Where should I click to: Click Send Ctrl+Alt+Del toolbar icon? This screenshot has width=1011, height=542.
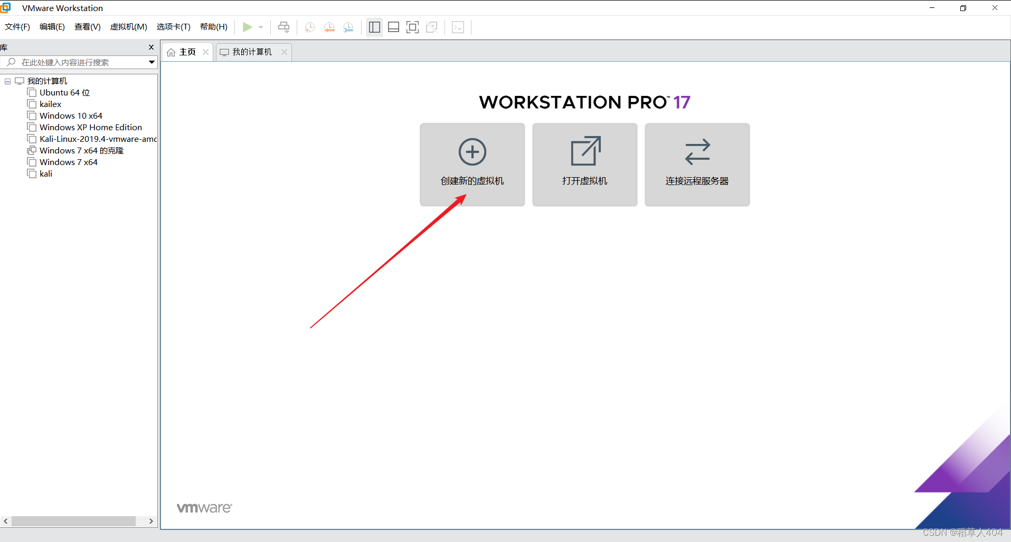coord(284,27)
